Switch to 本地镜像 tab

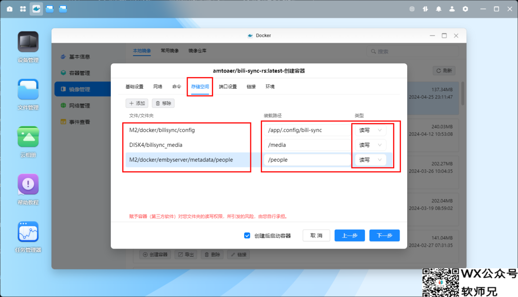click(141, 51)
